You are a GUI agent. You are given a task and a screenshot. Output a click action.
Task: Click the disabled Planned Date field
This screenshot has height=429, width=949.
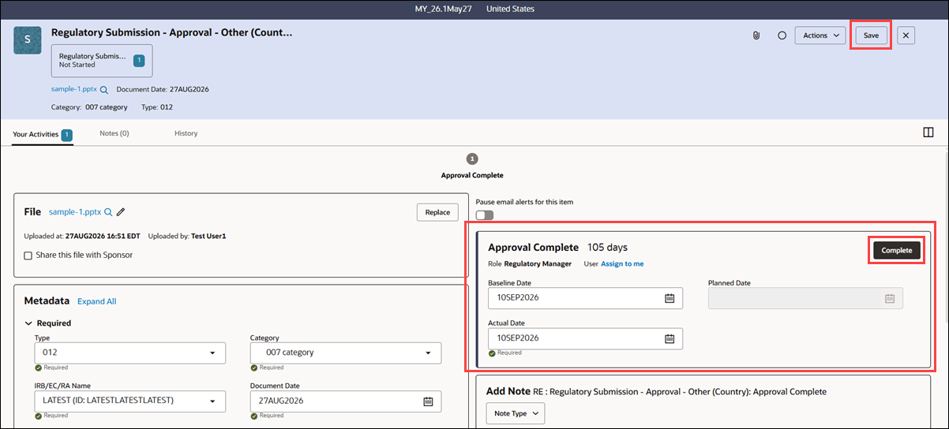[x=805, y=298]
